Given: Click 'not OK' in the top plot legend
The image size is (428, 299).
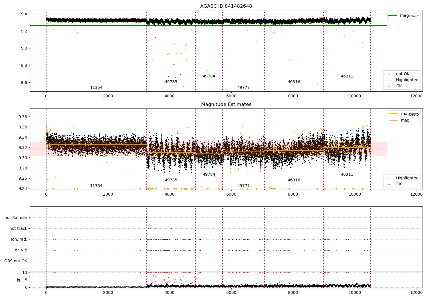Looking at the screenshot, I should coord(403,74).
